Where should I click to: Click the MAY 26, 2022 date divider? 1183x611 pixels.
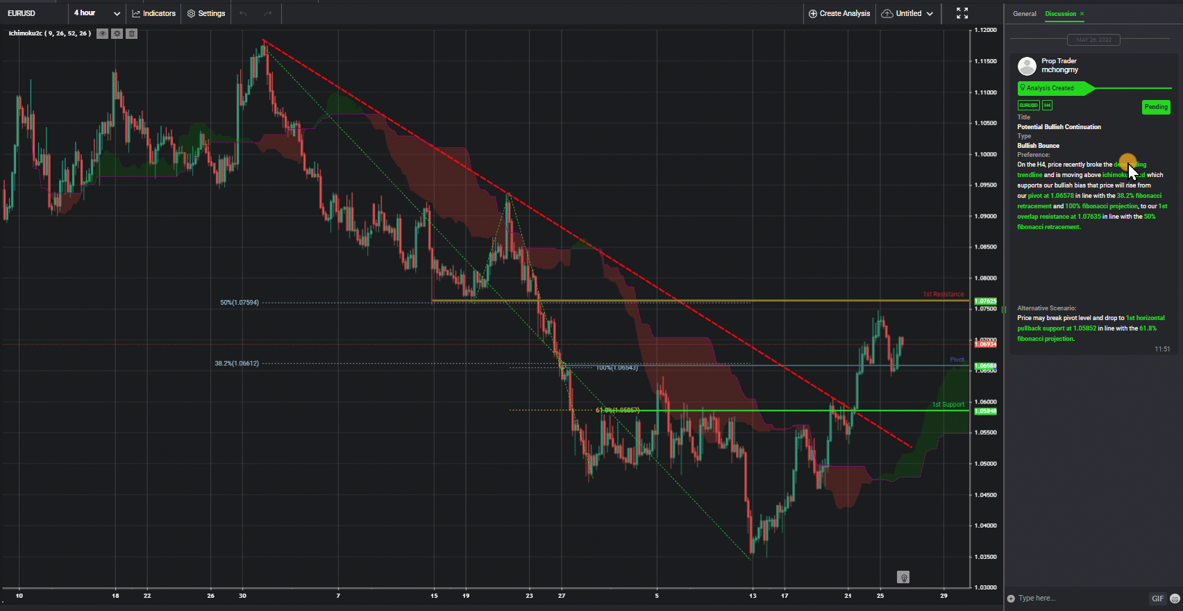coord(1093,40)
